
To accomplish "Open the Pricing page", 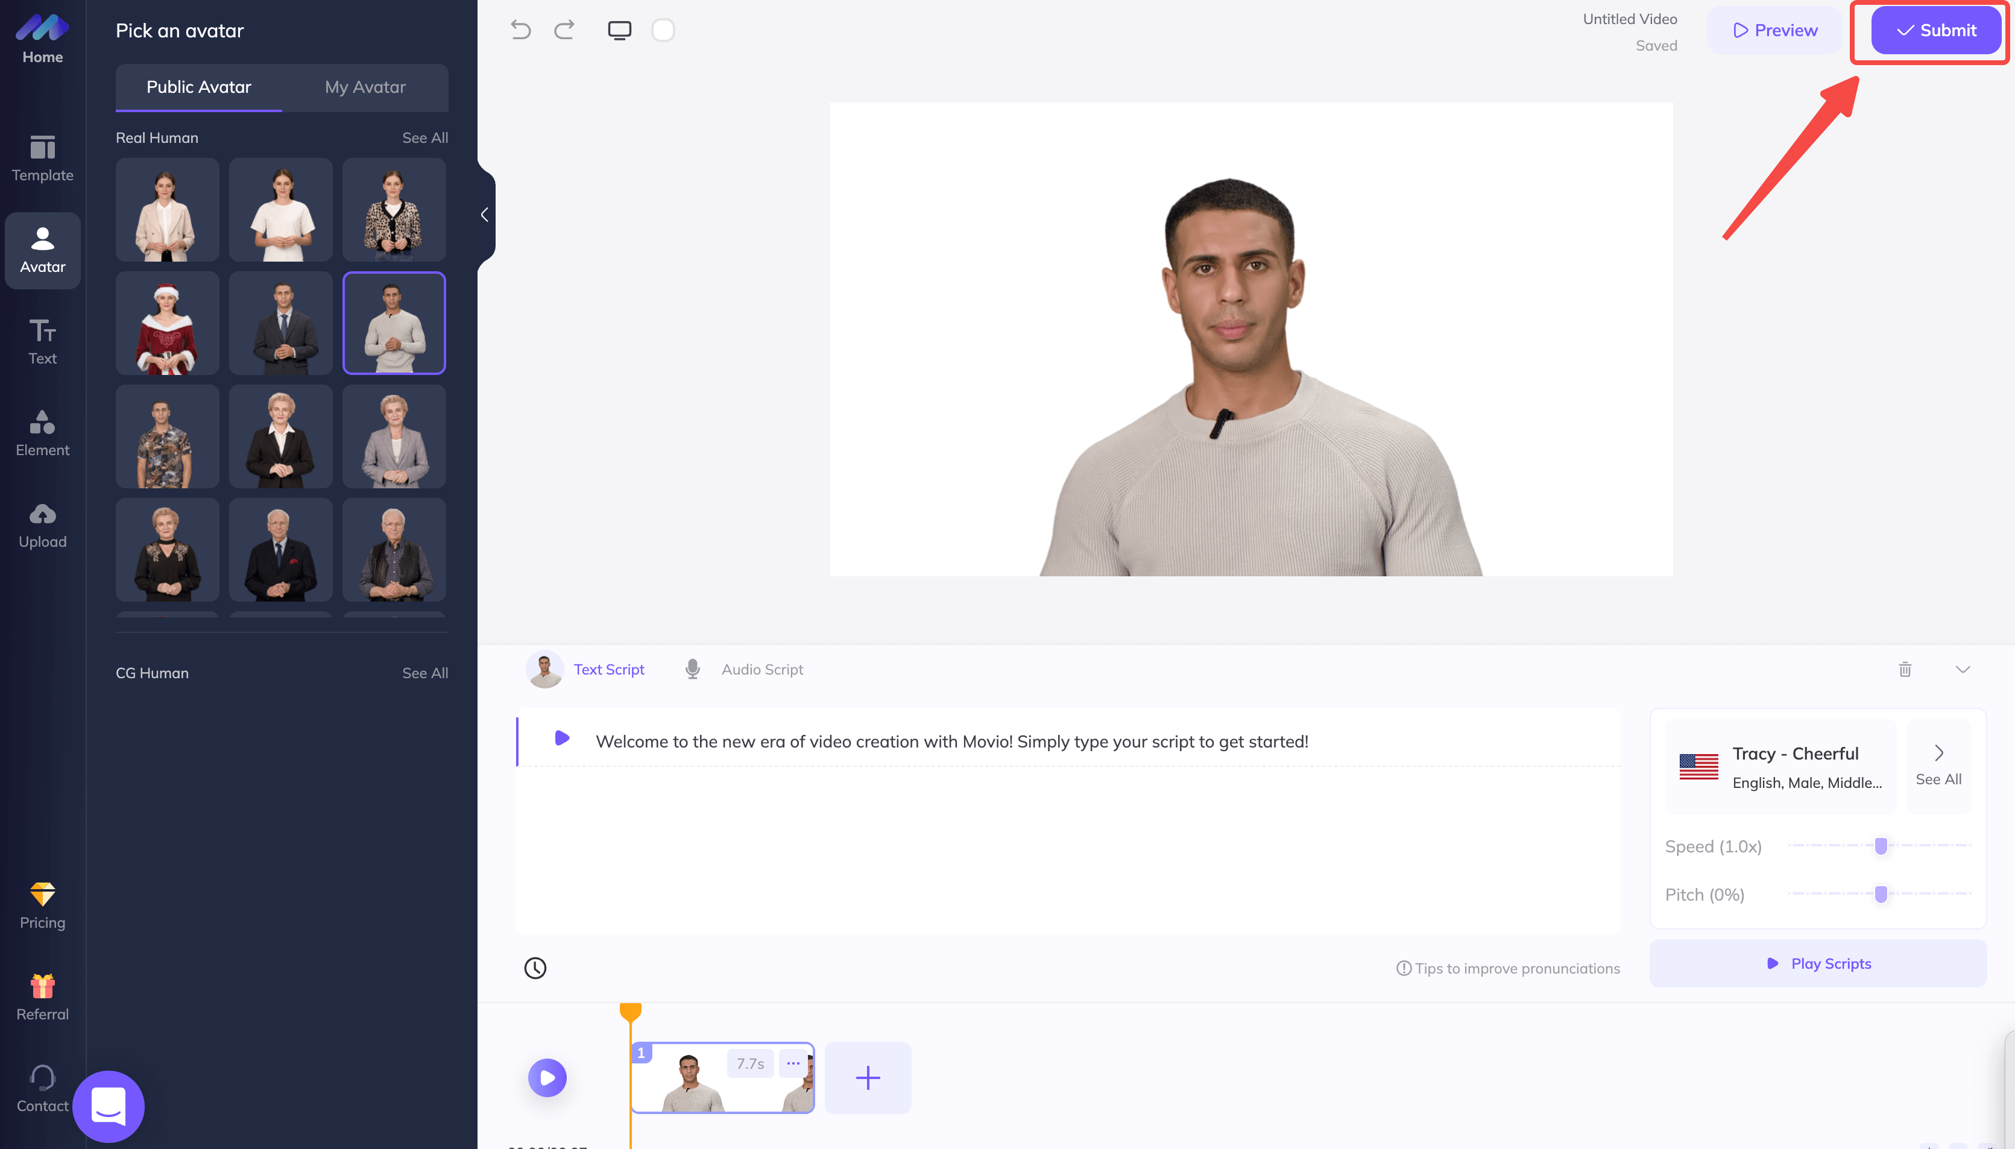I will [43, 906].
